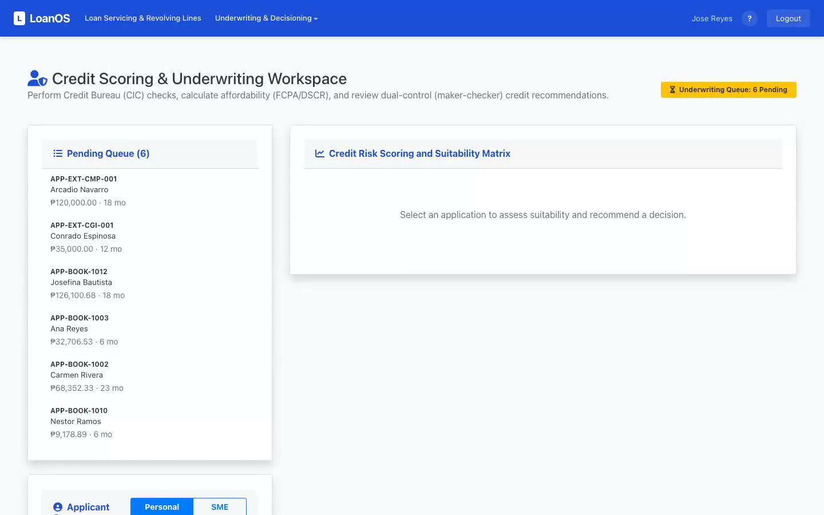Select applicant Josefina Bautista
The height and width of the screenshot is (515, 824).
pyautogui.click(x=81, y=283)
